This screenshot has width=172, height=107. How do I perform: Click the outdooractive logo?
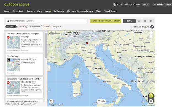(17, 4)
